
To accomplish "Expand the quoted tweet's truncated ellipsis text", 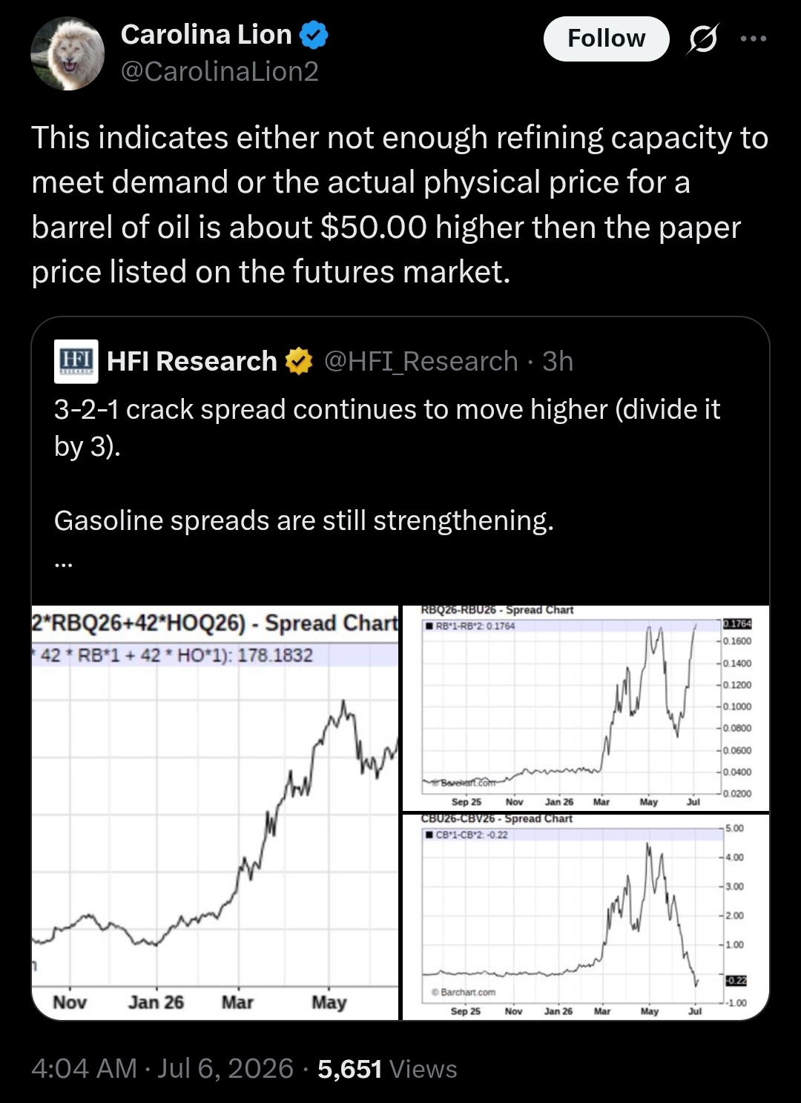I will click(x=64, y=563).
